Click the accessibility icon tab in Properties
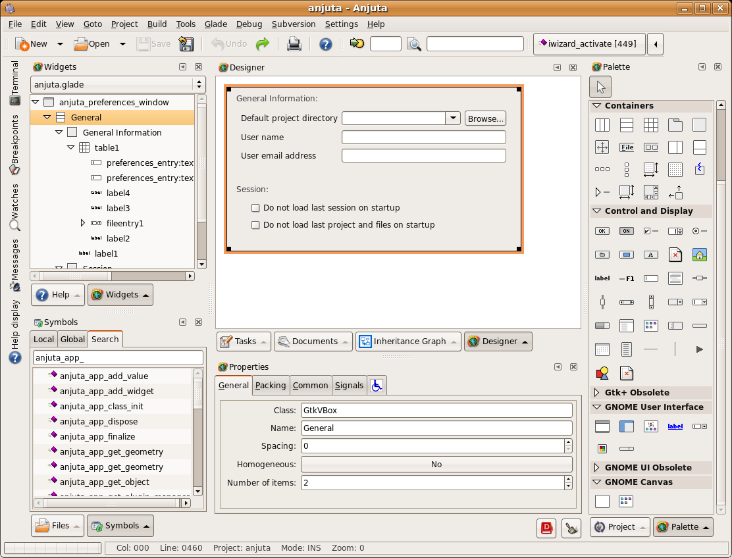The width and height of the screenshot is (732, 558). point(377,386)
